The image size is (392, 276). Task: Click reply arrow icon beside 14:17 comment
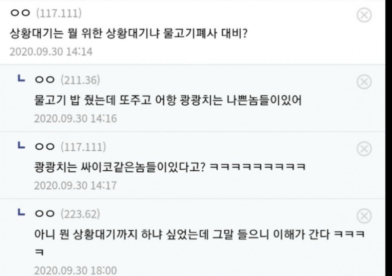pos(21,145)
